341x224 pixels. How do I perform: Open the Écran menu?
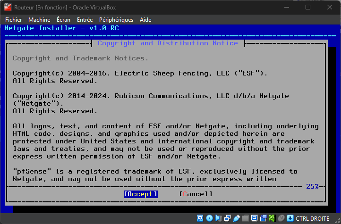pyautogui.click(x=63, y=20)
